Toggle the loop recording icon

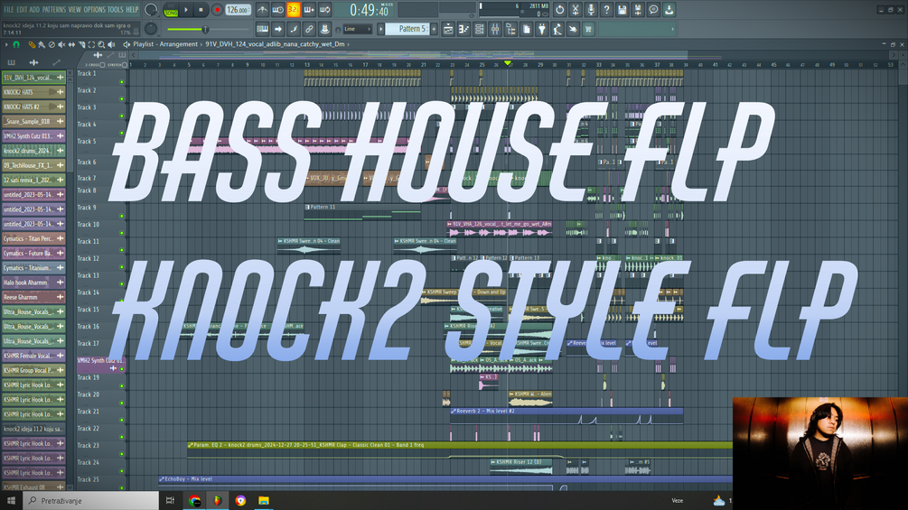pyautogui.click(x=325, y=10)
